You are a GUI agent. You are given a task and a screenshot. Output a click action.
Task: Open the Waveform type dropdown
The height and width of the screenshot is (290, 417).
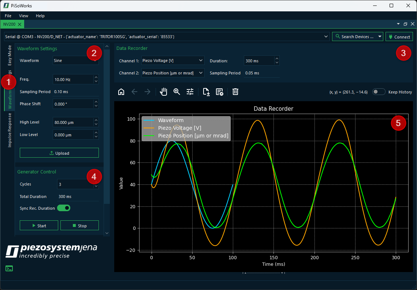point(75,60)
